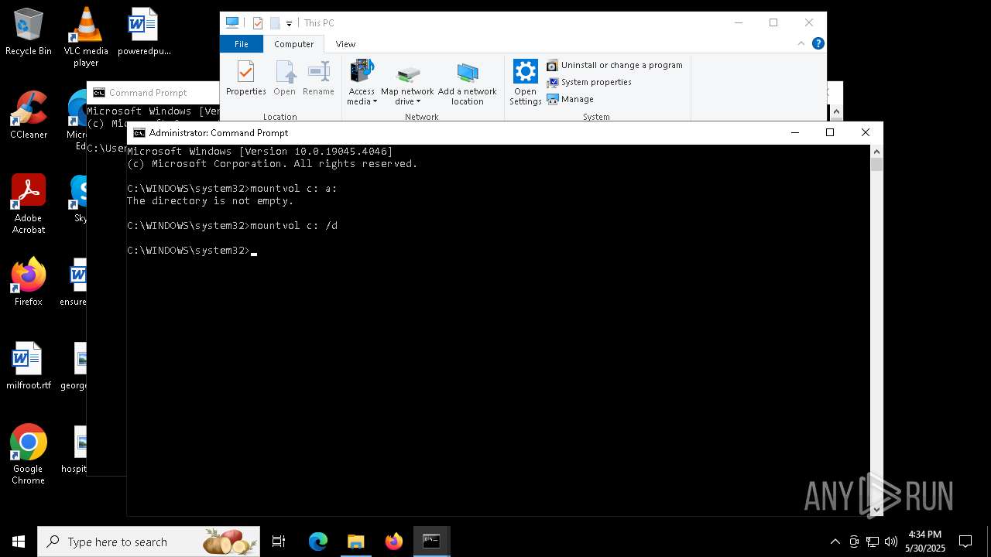Click Administrator Command Prompt title icon
The width and height of the screenshot is (991, 557).
click(x=139, y=133)
